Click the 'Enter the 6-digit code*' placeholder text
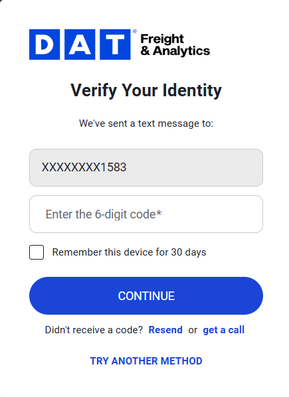The height and width of the screenshot is (397, 289). 104,214
